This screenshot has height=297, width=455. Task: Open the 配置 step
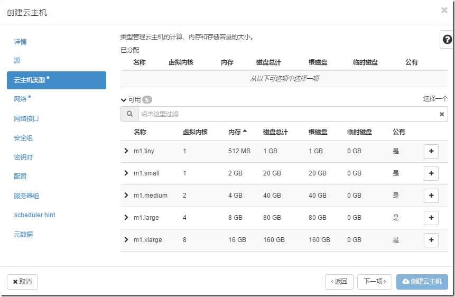pyautogui.click(x=20, y=176)
